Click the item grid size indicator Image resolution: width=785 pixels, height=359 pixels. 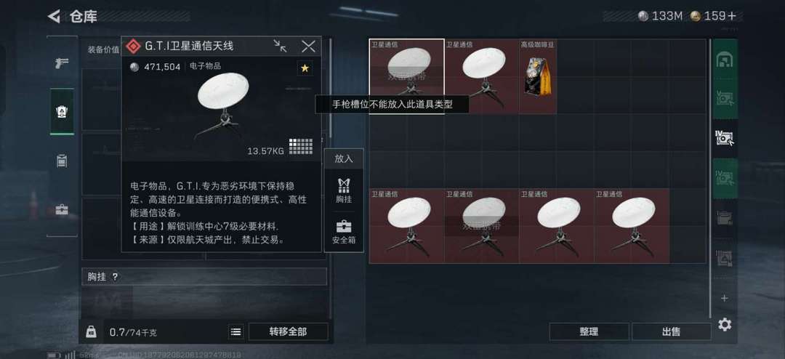click(x=300, y=146)
